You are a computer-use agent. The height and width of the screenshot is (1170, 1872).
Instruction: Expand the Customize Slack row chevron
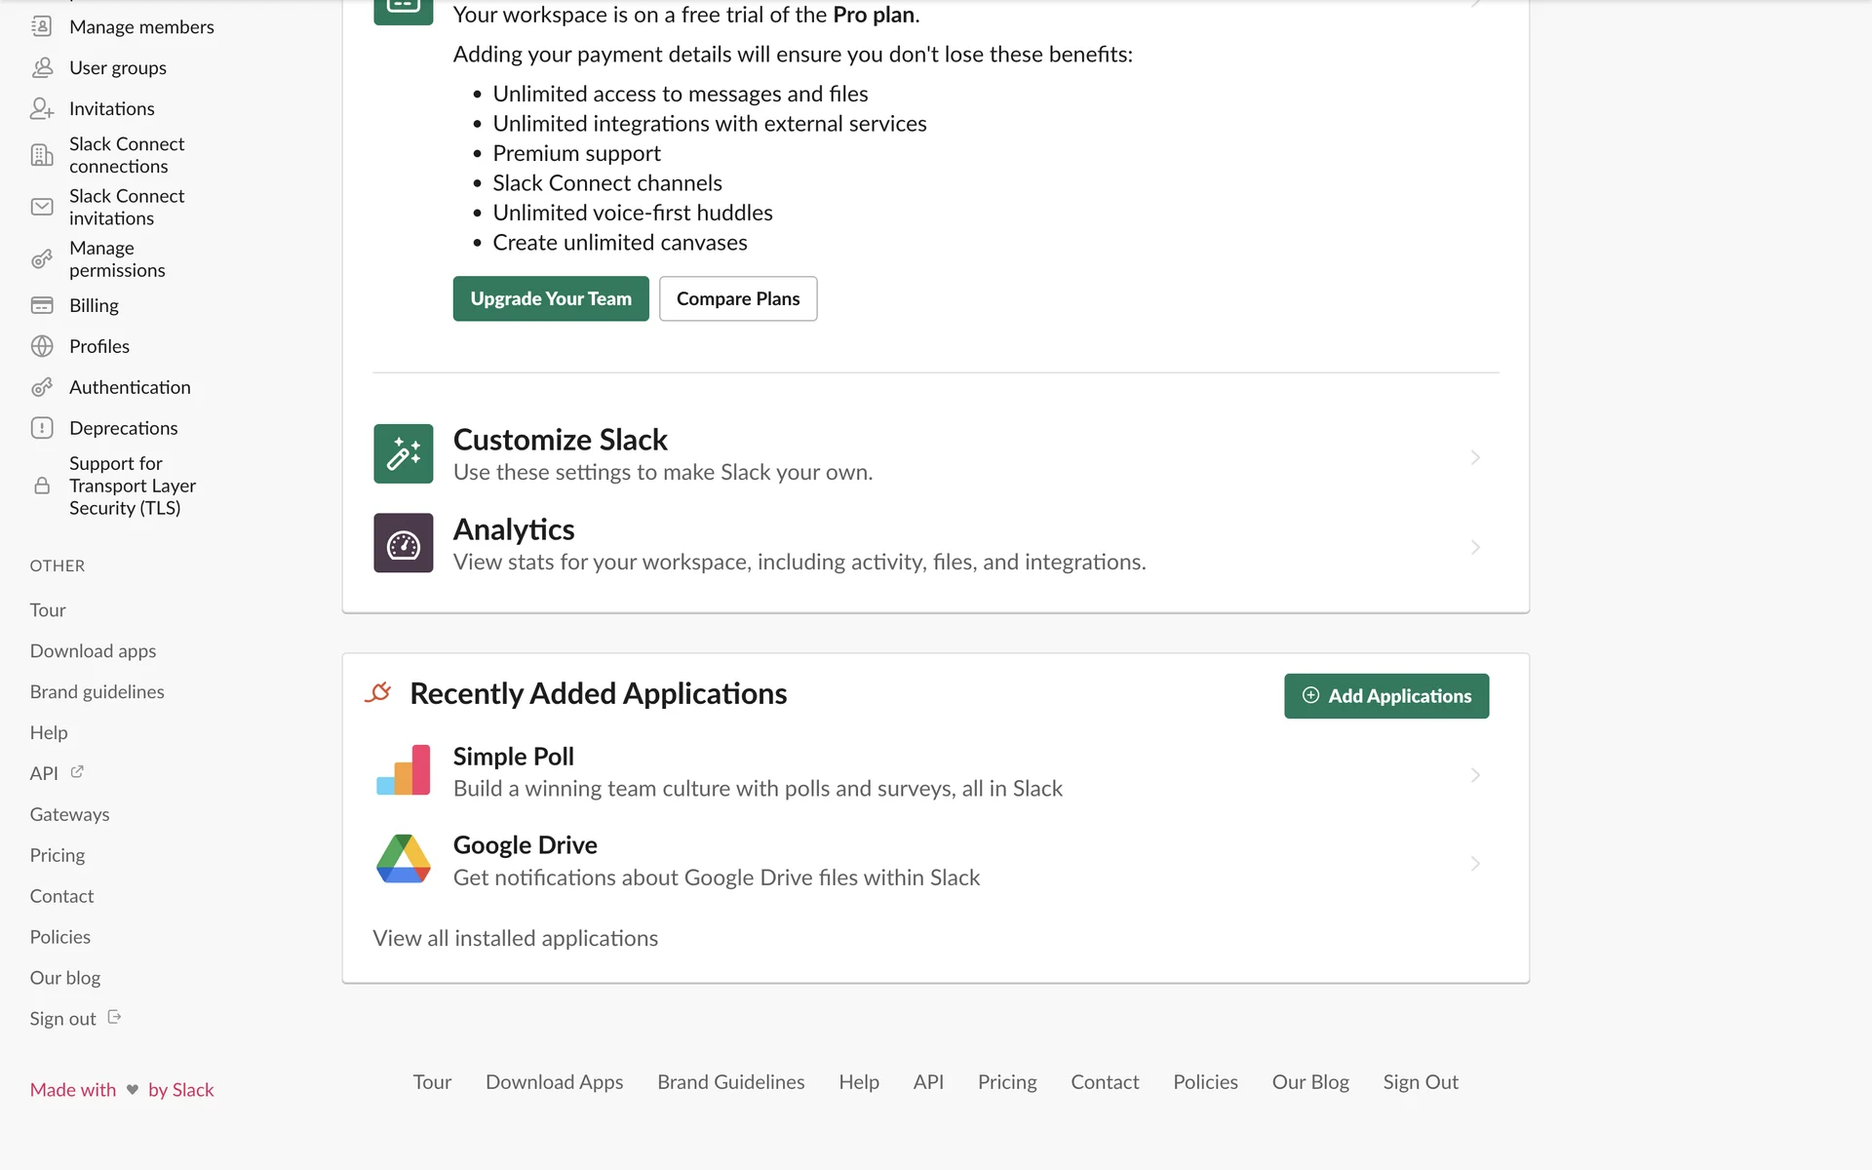(1474, 457)
